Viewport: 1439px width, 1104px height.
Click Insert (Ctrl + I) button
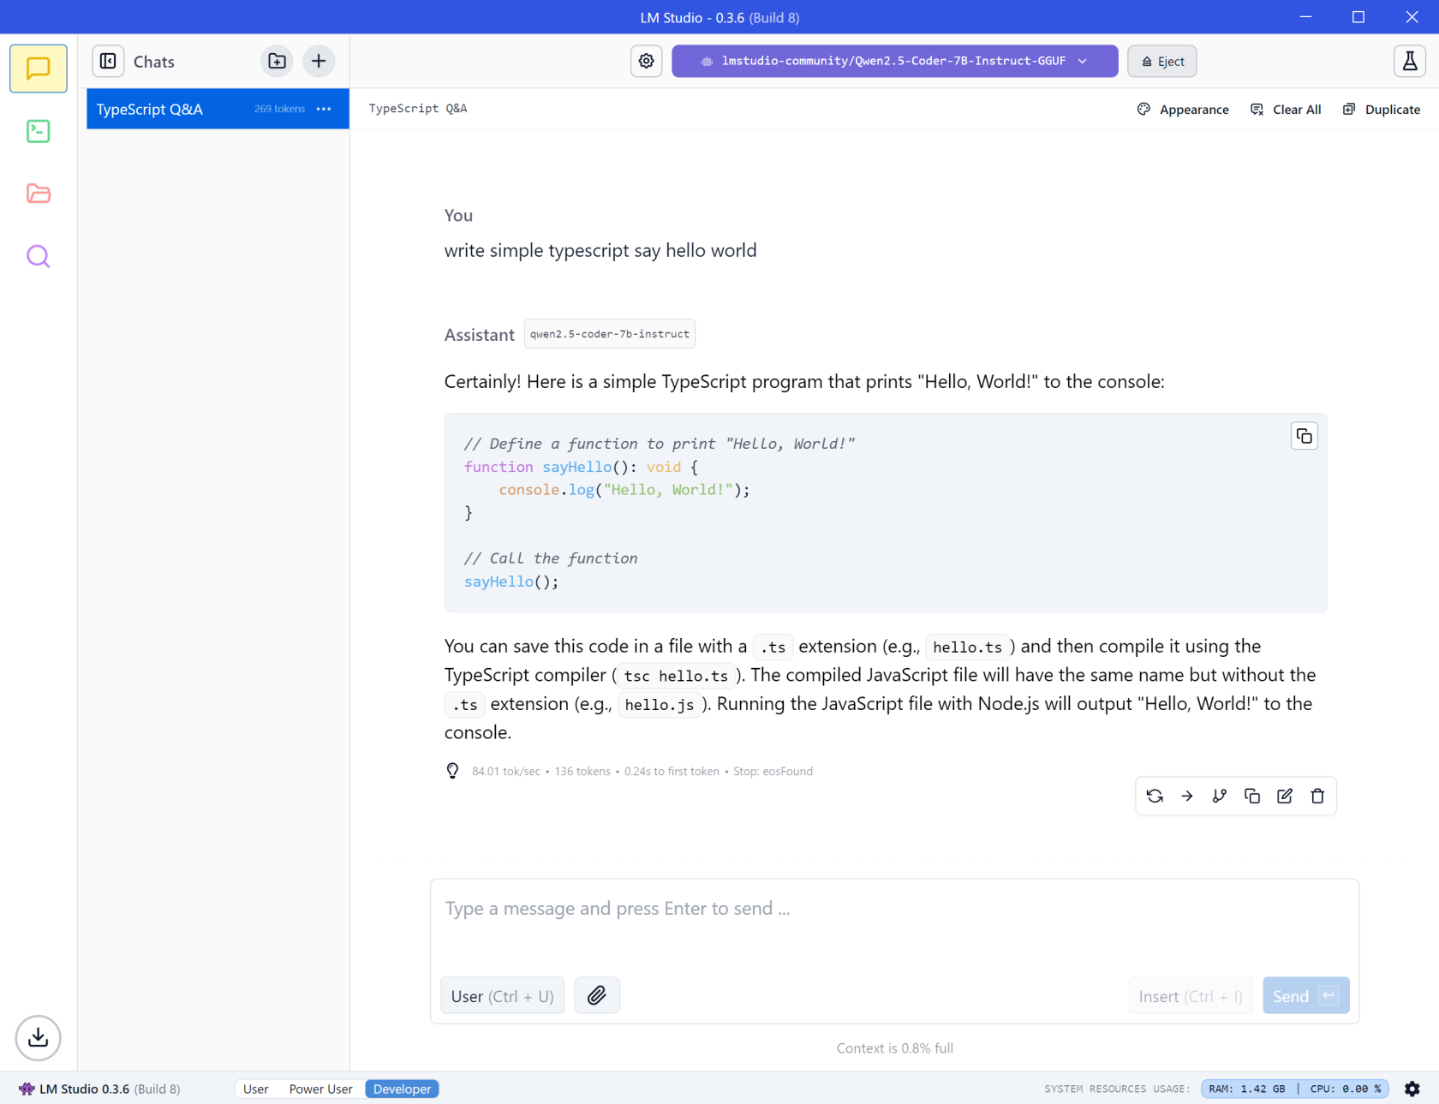point(1191,995)
